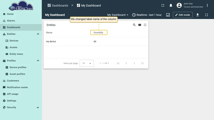Open the My Dashboard state dropdown
The height and width of the screenshot is (120, 214).
[x=118, y=15]
